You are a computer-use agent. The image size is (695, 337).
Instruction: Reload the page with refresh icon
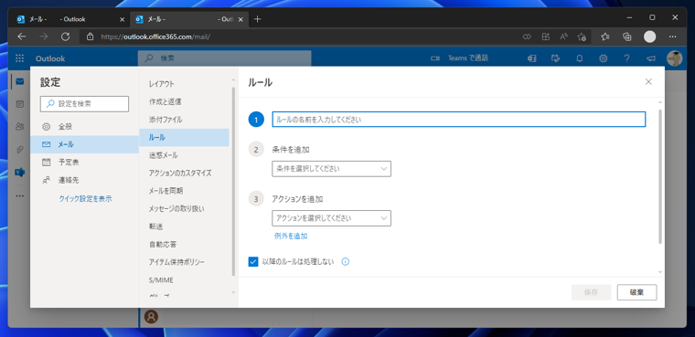tap(65, 37)
